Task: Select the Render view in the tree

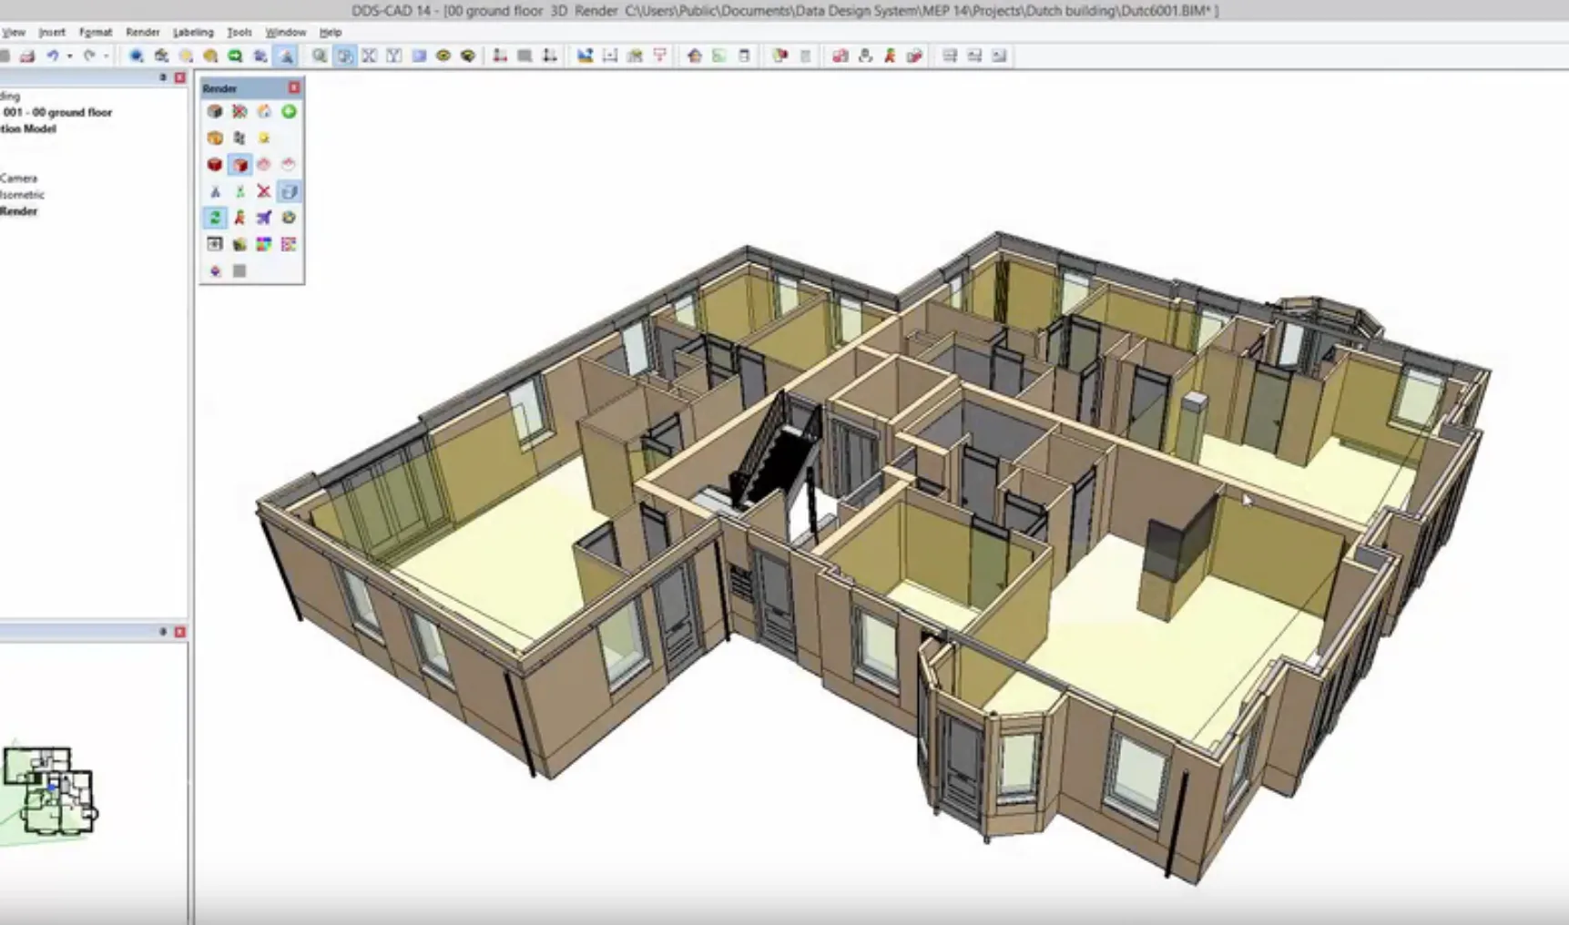Action: coord(19,211)
